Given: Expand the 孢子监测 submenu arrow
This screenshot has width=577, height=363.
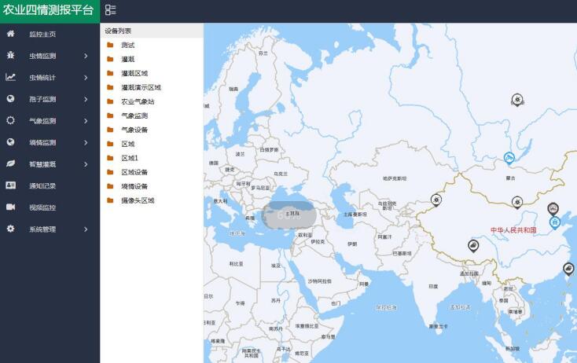Looking at the screenshot, I should [86, 99].
